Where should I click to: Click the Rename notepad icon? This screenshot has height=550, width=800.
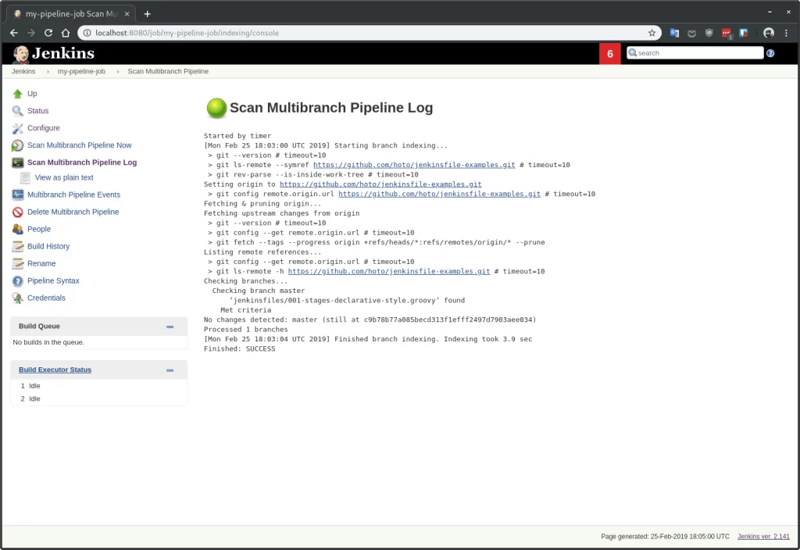click(17, 264)
